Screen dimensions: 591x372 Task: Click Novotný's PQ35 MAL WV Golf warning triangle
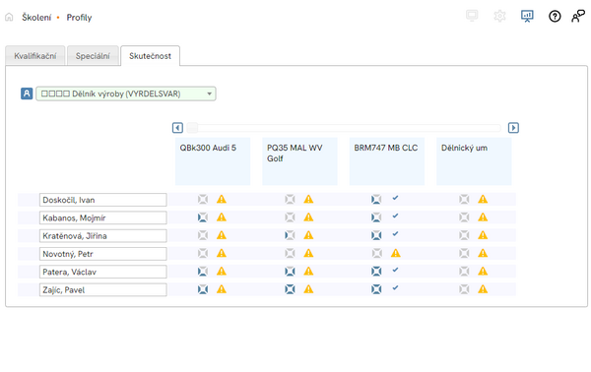(x=308, y=253)
